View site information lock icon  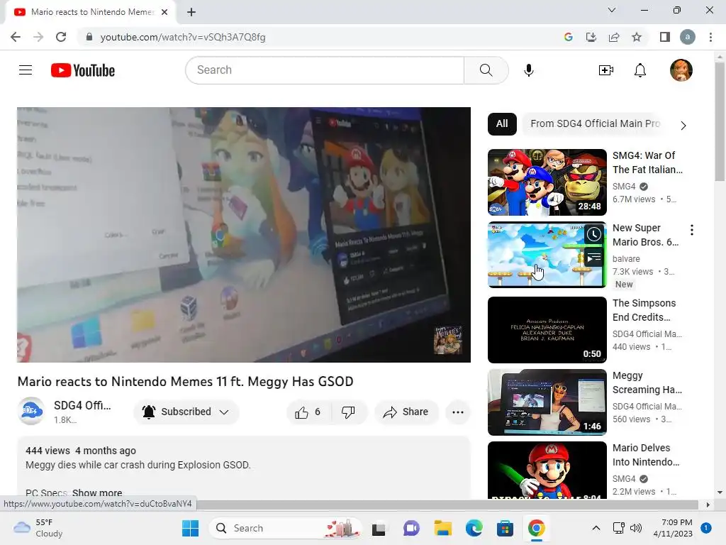(89, 37)
